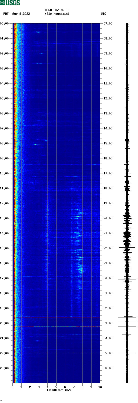
Task: Click the USGS logo
Action: (x=10, y=3)
